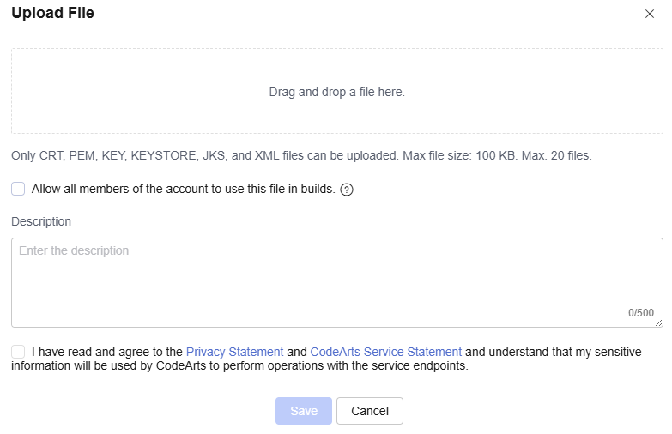Click the 'Allow all members' label text
This screenshot has height=434, width=672.
tap(183, 189)
